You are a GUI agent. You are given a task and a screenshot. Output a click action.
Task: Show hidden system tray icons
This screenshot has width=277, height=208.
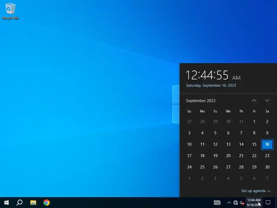(229, 203)
